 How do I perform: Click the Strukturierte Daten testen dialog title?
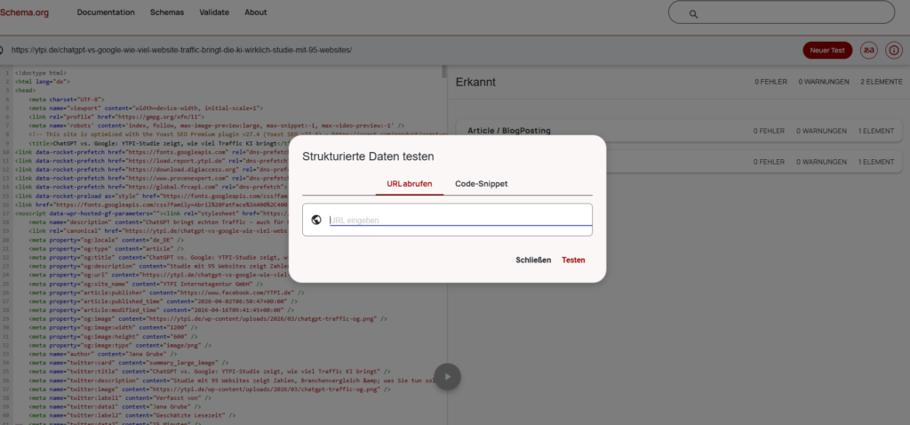tap(368, 156)
